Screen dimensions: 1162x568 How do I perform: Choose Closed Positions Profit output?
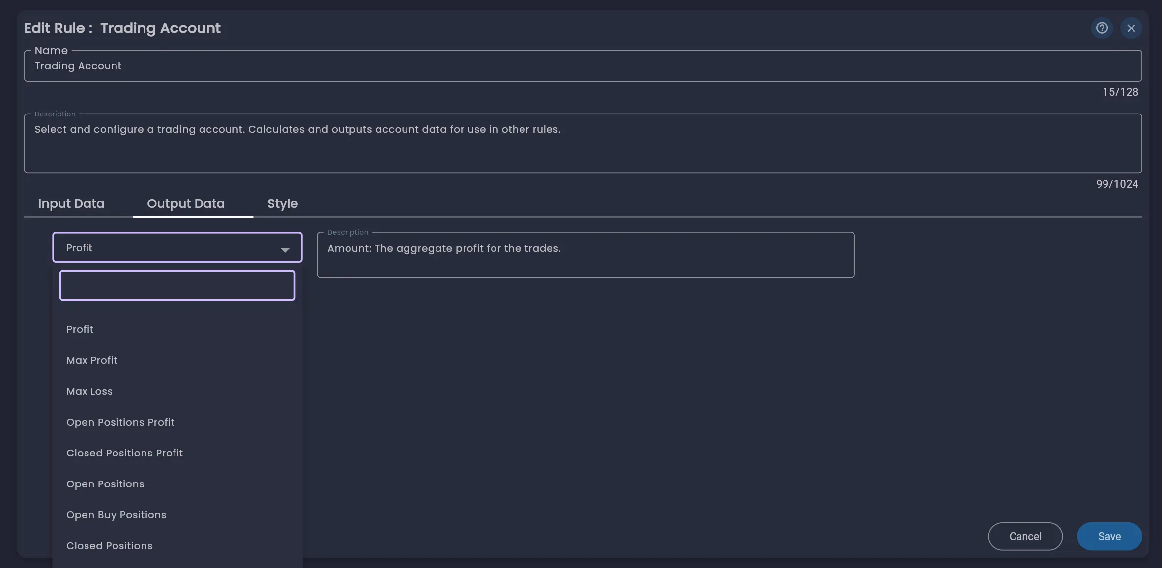tap(124, 453)
